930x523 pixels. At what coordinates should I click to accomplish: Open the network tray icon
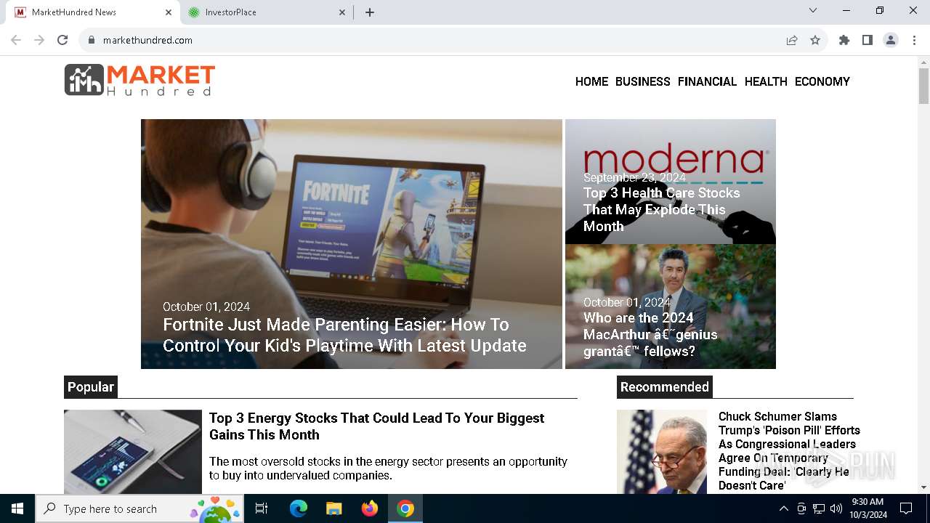819,508
